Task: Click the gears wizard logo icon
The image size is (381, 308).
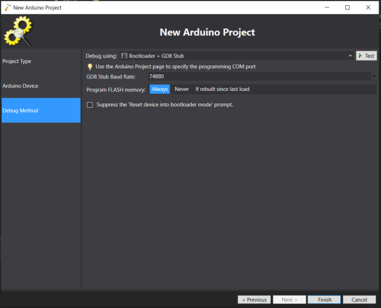Action: (x=18, y=31)
